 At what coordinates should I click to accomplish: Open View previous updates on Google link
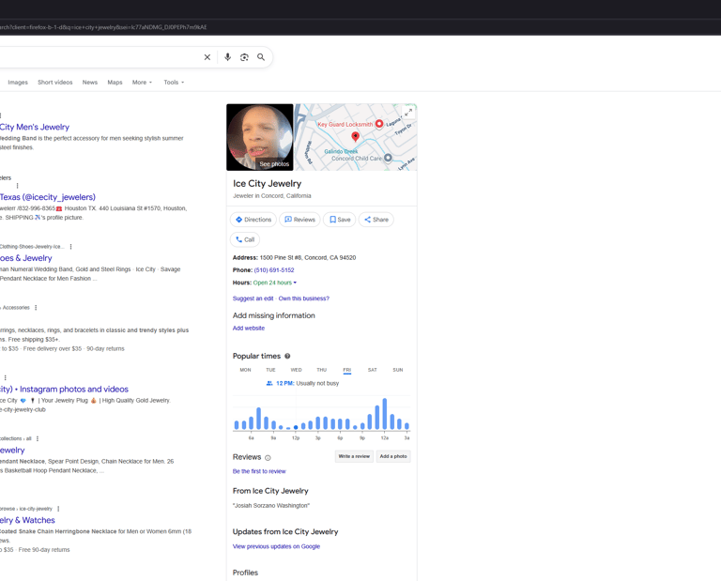(x=276, y=546)
